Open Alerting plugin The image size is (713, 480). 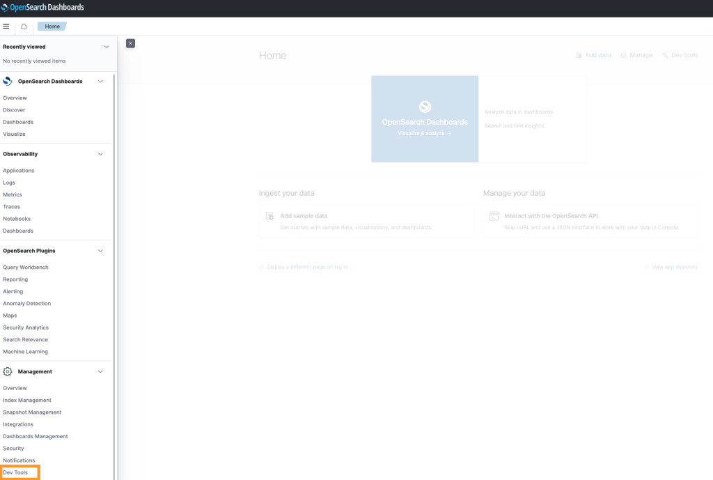point(13,292)
